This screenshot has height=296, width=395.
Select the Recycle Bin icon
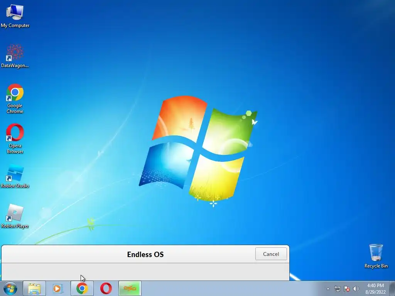[x=376, y=256]
